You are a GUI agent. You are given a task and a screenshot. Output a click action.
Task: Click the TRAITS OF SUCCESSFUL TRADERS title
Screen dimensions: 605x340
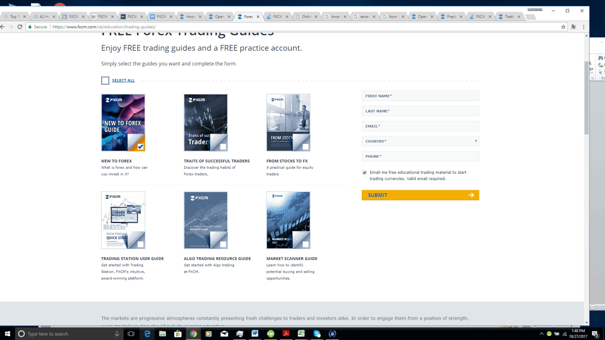click(x=217, y=161)
